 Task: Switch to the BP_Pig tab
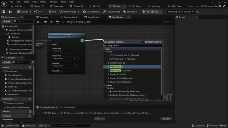[95, 6]
